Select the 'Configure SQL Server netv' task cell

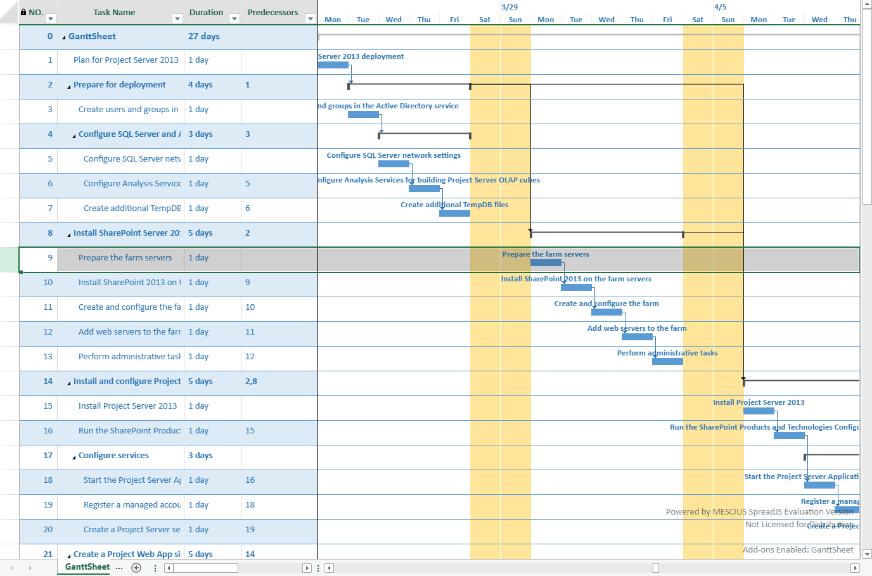coord(120,160)
